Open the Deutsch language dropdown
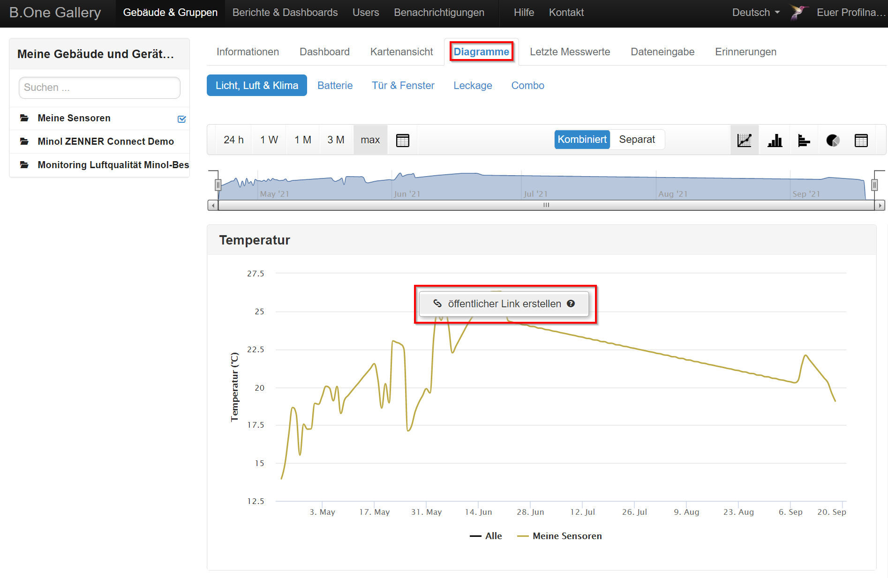888x578 pixels. pos(756,13)
